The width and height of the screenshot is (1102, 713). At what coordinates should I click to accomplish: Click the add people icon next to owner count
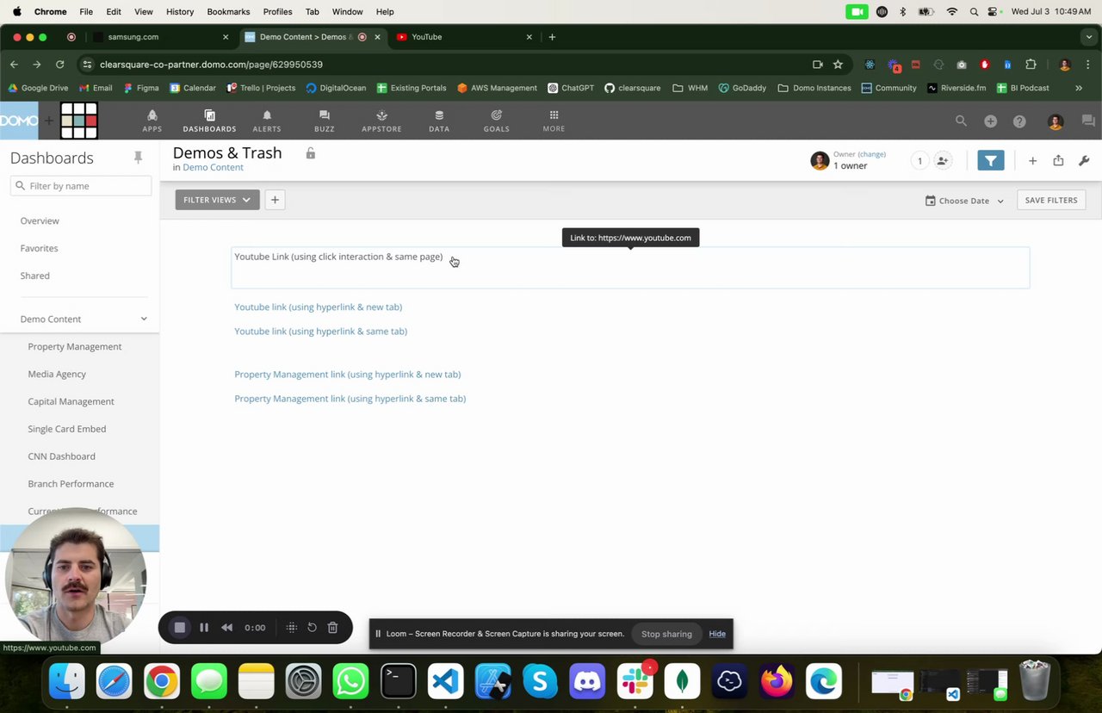click(x=943, y=160)
